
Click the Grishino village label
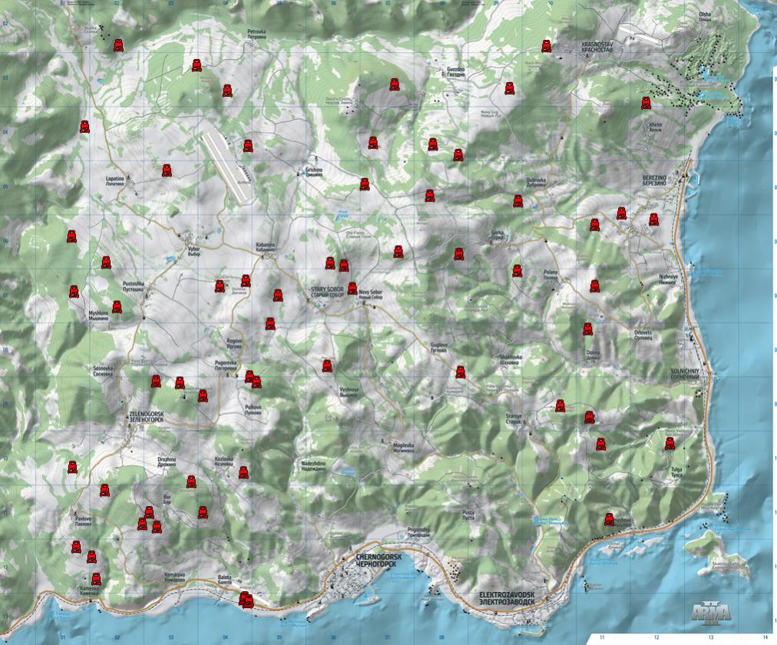(314, 172)
